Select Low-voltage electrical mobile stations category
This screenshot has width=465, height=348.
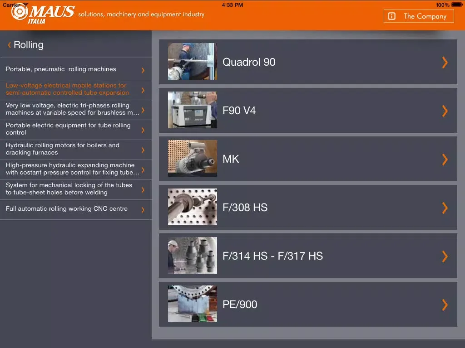(76, 89)
